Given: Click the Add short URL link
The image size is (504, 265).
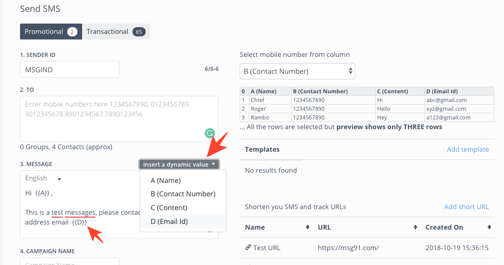Looking at the screenshot, I should pos(467,207).
